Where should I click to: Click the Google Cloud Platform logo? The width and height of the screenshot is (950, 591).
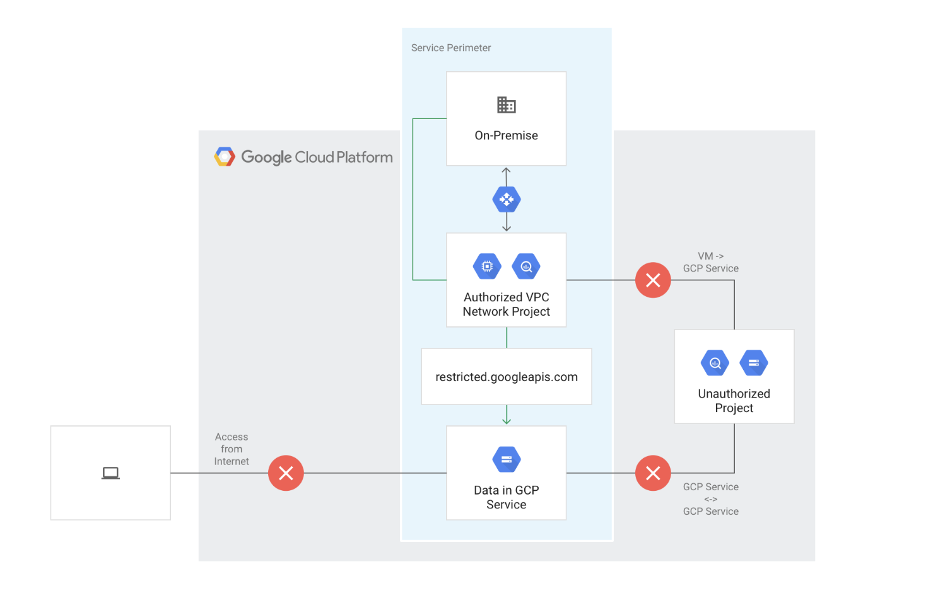(x=303, y=157)
